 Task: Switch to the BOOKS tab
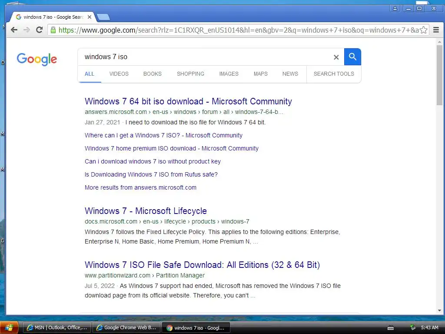[153, 74]
